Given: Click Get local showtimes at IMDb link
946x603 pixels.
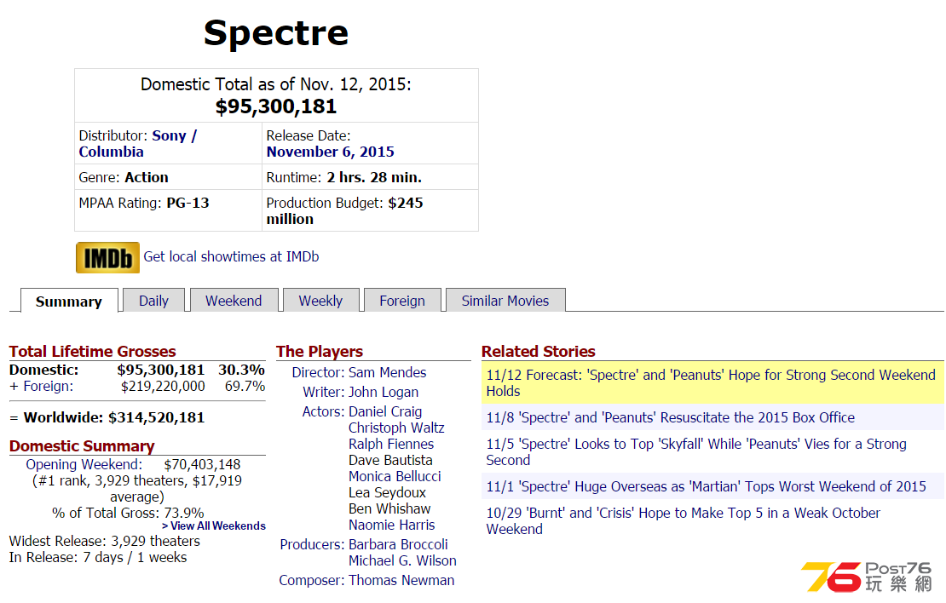Looking at the screenshot, I should pos(231,256).
